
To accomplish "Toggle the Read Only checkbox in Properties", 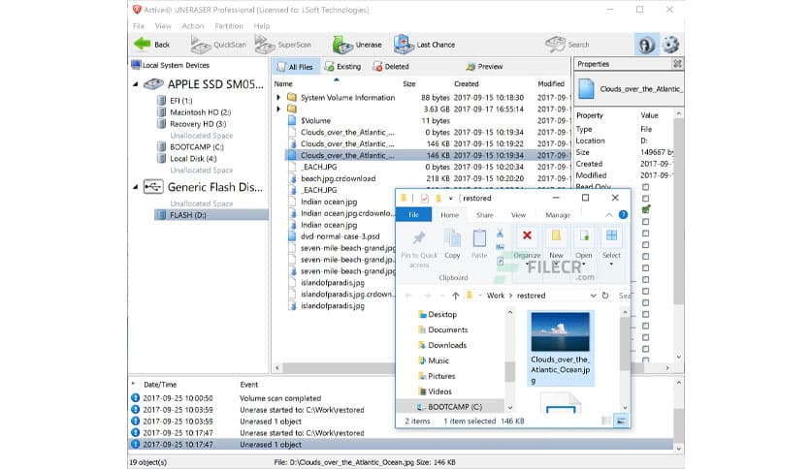I will click(x=645, y=187).
